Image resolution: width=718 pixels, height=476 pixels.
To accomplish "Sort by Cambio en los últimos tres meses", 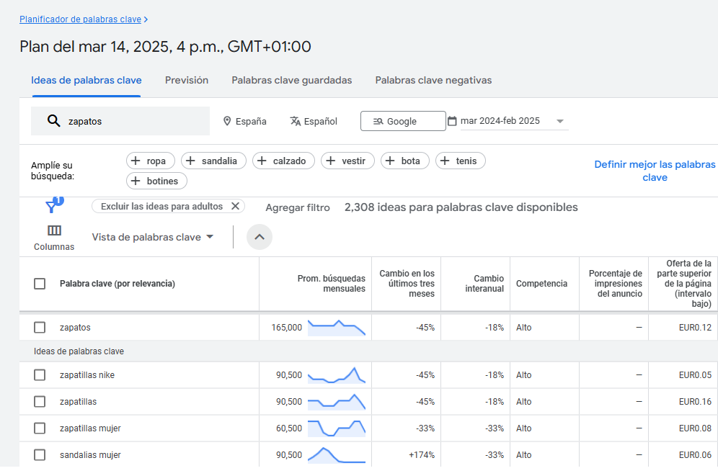I will tap(407, 284).
